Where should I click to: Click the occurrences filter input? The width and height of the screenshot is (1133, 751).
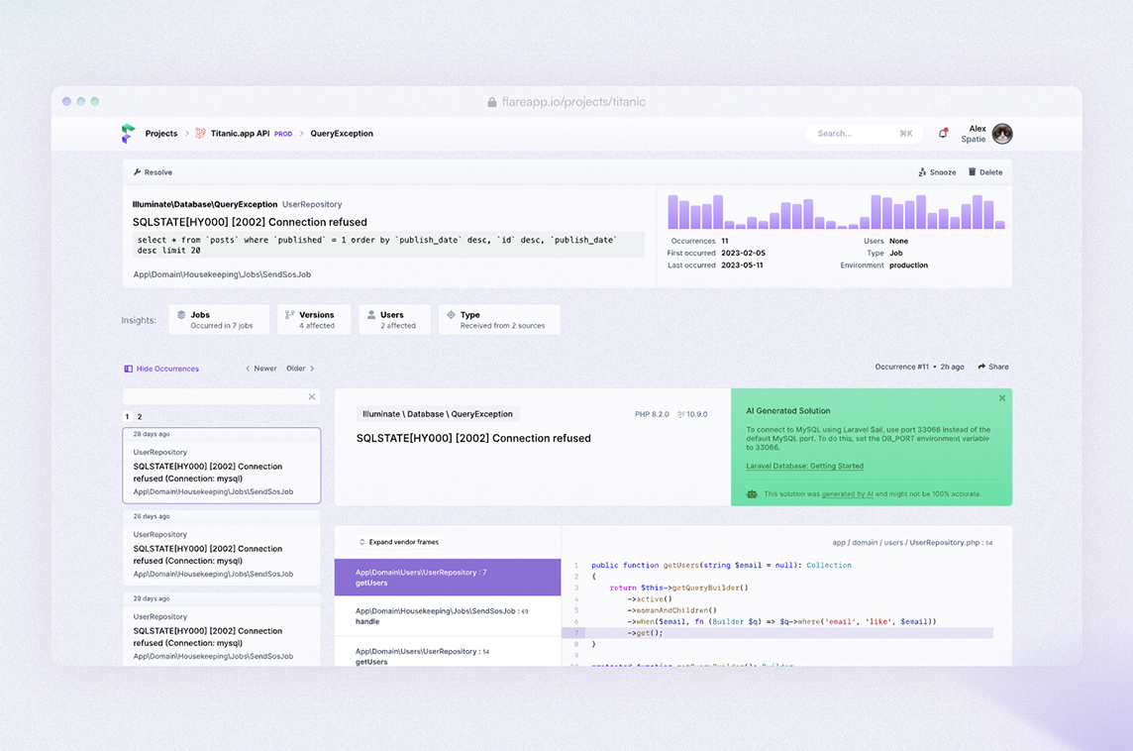tap(215, 396)
